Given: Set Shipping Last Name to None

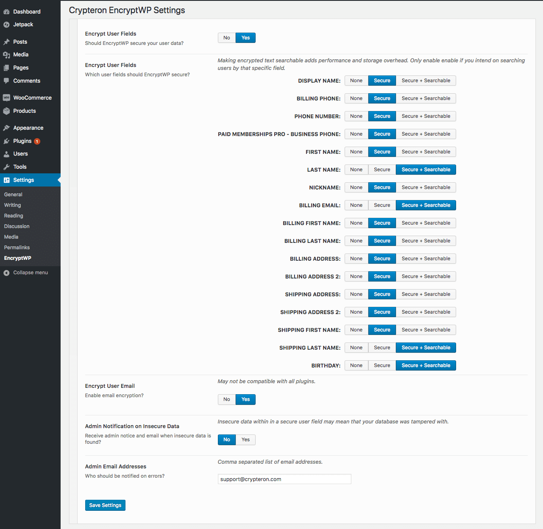Looking at the screenshot, I should tap(356, 348).
